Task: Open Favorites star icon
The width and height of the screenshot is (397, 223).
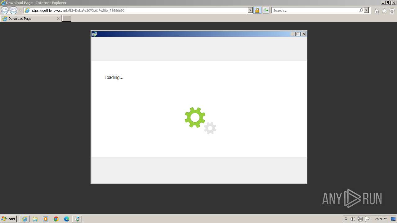Action: 384,11
